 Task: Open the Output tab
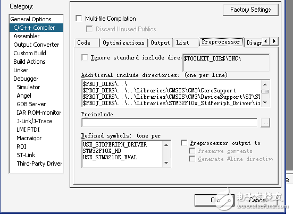click(160, 42)
